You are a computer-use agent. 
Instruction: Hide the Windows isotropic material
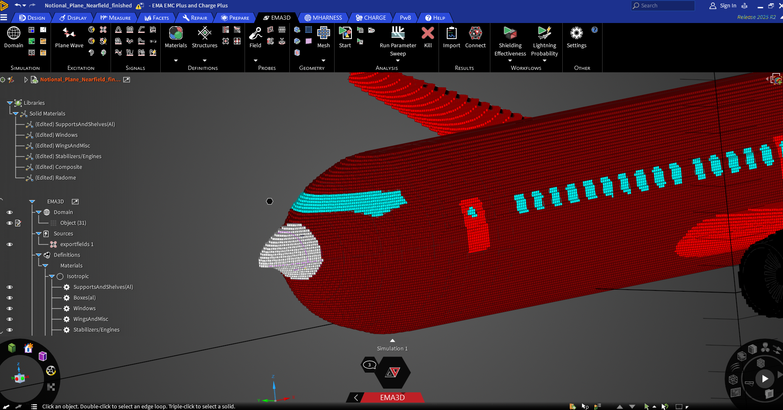coord(9,308)
